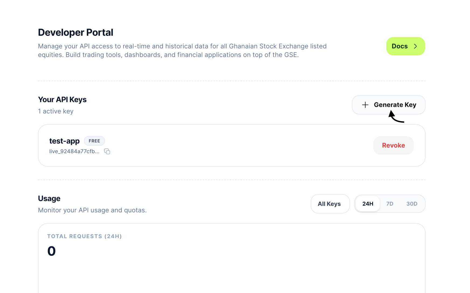Image resolution: width=470 pixels, height=293 pixels.
Task: Select the test-app key name
Action: tap(64, 141)
